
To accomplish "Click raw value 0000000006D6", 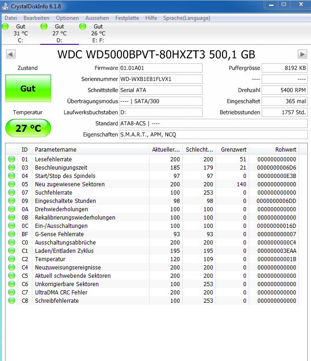I will tap(276, 168).
